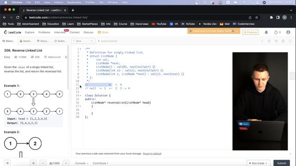Open the Contest nav item
296x166 pixels.
click(x=74, y=32)
